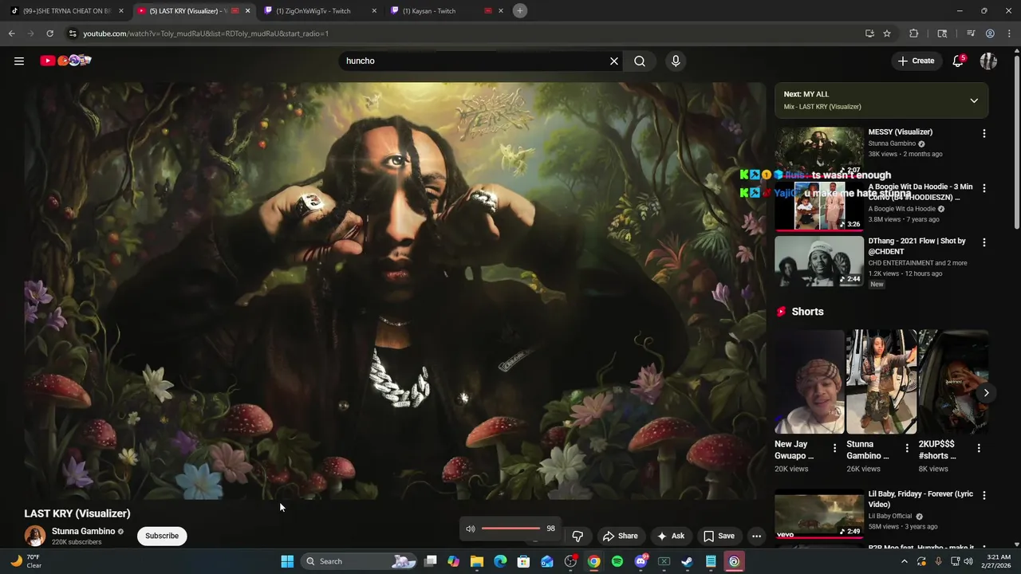
Task: Open a new browser tab
Action: [x=520, y=10]
